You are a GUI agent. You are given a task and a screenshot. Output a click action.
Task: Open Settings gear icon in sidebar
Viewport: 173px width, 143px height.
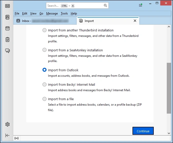[x=7, y=124]
